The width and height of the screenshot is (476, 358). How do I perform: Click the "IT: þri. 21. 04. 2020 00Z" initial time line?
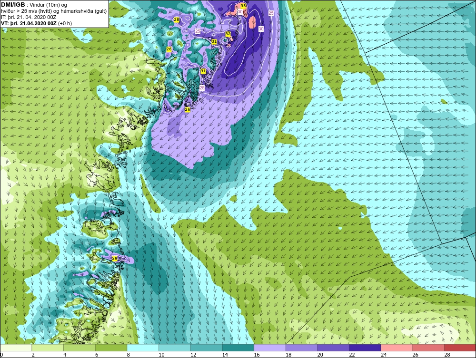click(29, 17)
